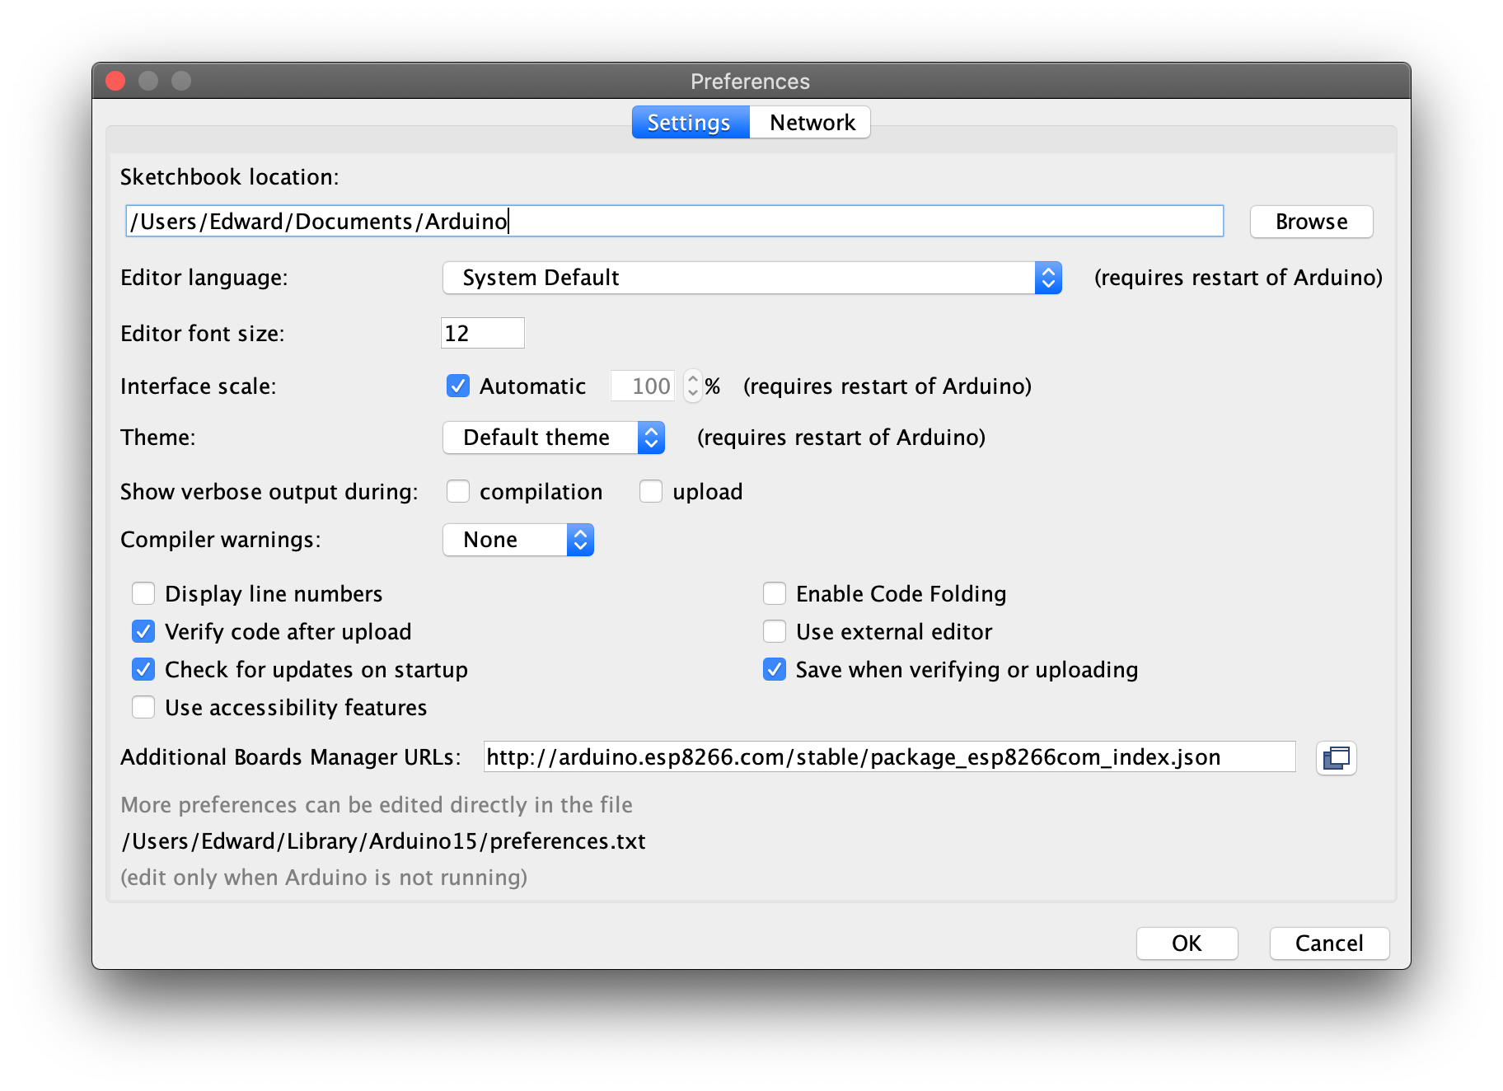Screen dimensions: 1503x1091
Task: Tick the upload verbose output checkbox
Action: (651, 491)
